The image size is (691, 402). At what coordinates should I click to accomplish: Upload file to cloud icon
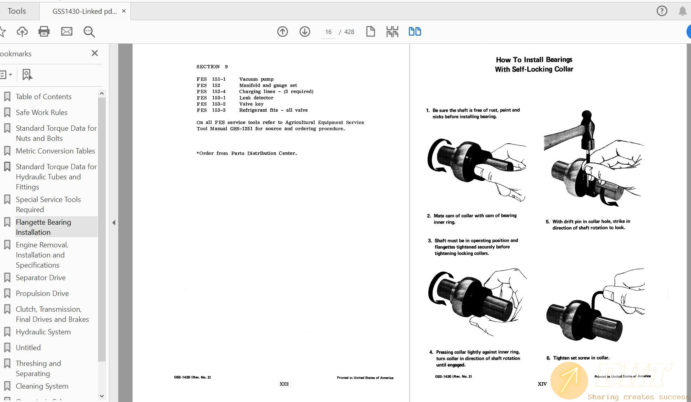[x=22, y=32]
